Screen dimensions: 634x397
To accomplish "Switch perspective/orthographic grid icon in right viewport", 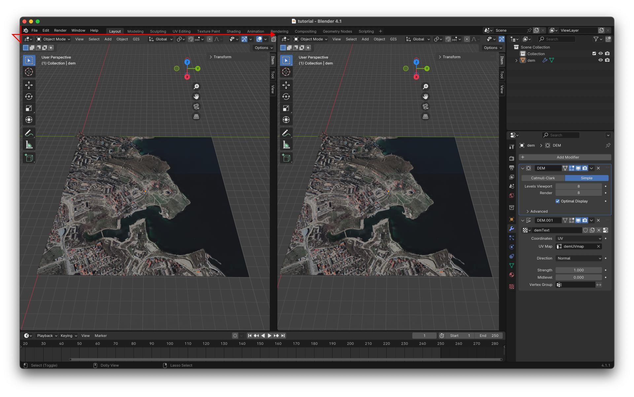I will pyautogui.click(x=425, y=116).
